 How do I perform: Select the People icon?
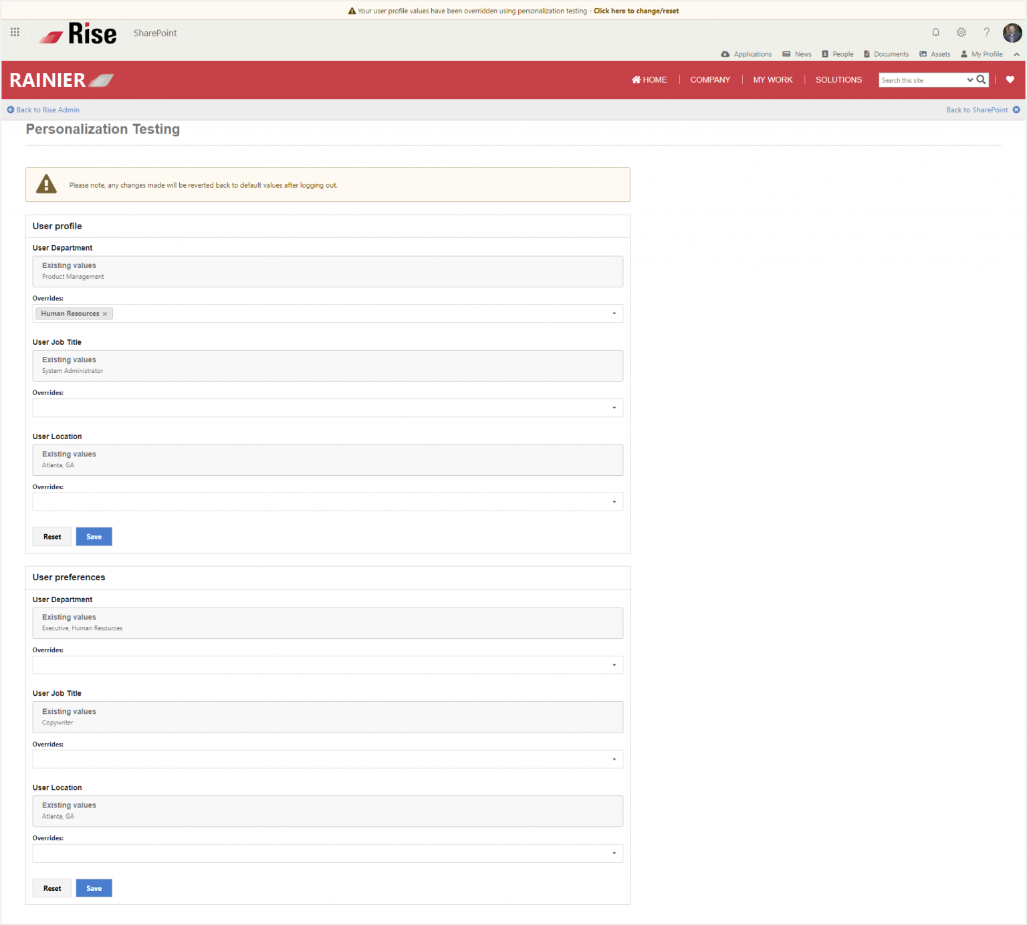(x=826, y=53)
